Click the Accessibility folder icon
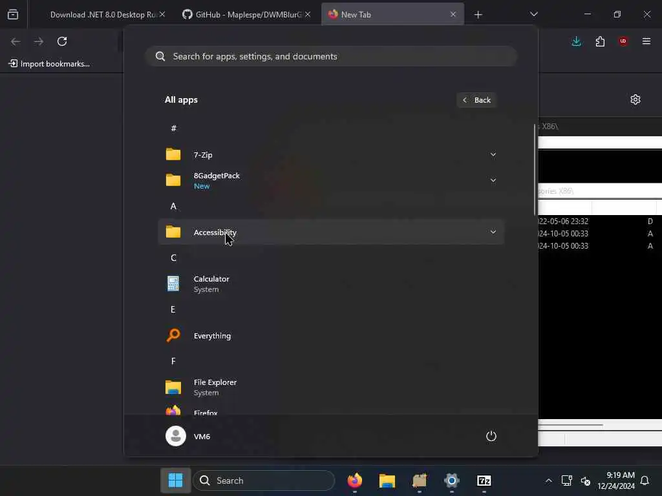The width and height of the screenshot is (662, 496). click(x=173, y=232)
